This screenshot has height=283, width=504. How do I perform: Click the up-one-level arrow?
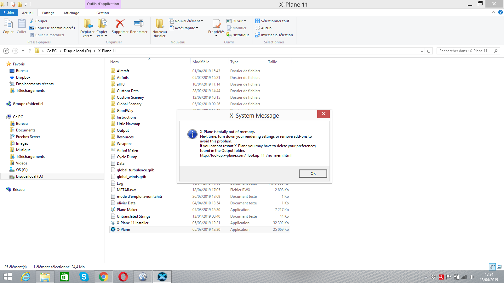[30, 51]
